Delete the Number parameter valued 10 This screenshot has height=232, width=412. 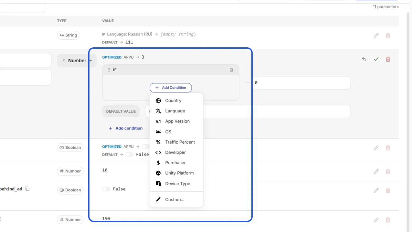388,171
